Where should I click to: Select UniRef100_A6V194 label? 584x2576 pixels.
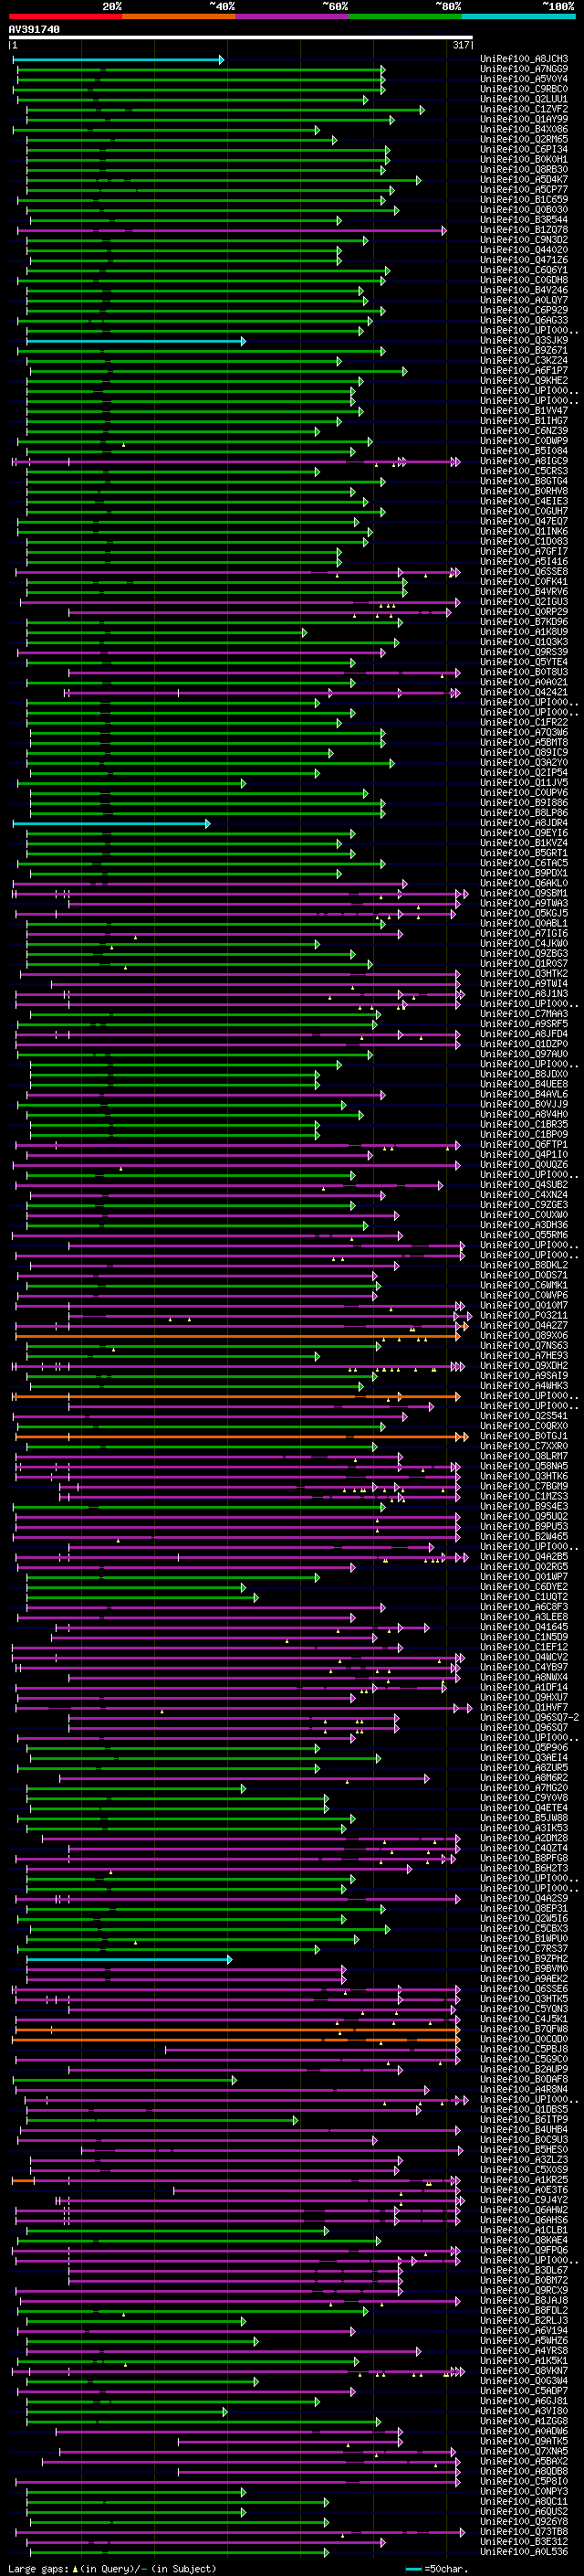(524, 2330)
